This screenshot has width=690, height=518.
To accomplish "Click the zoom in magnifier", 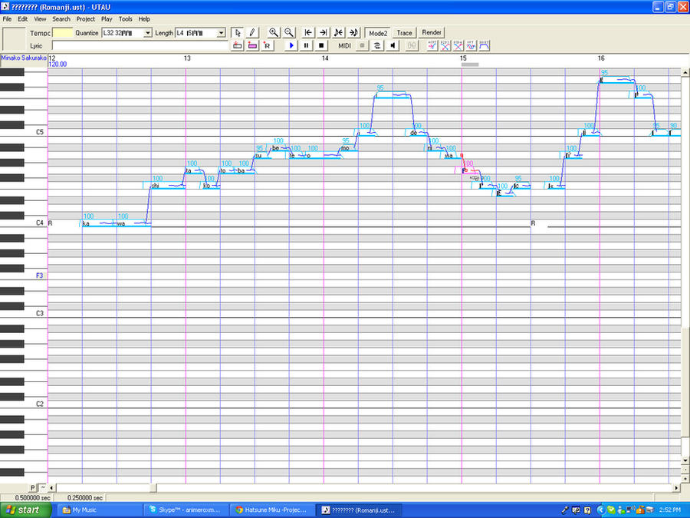I will (x=274, y=32).
